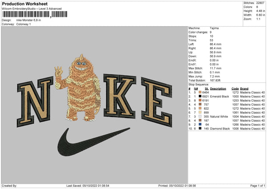This screenshot has width=267, height=189.
Task: Click the Code column header
Action: (x=235, y=89)
